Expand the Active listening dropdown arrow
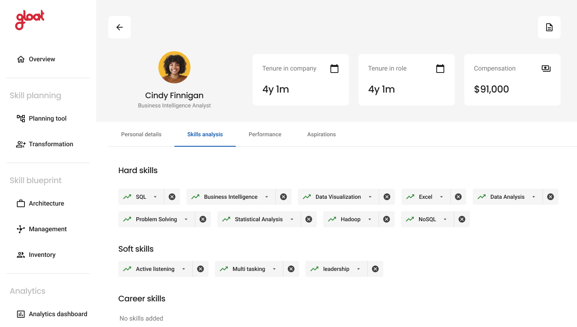The image size is (577, 327). [184, 269]
